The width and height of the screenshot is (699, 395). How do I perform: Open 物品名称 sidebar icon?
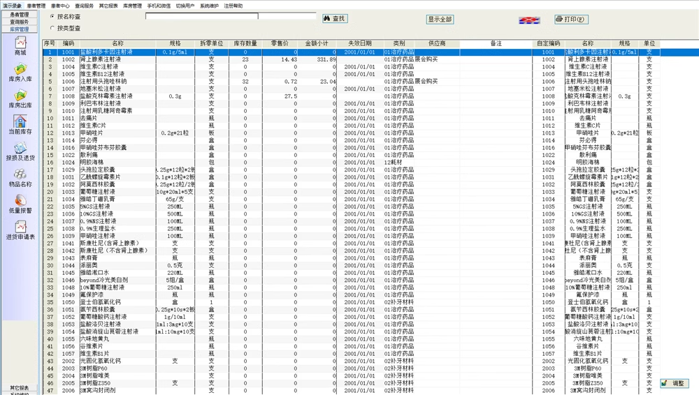(20, 178)
